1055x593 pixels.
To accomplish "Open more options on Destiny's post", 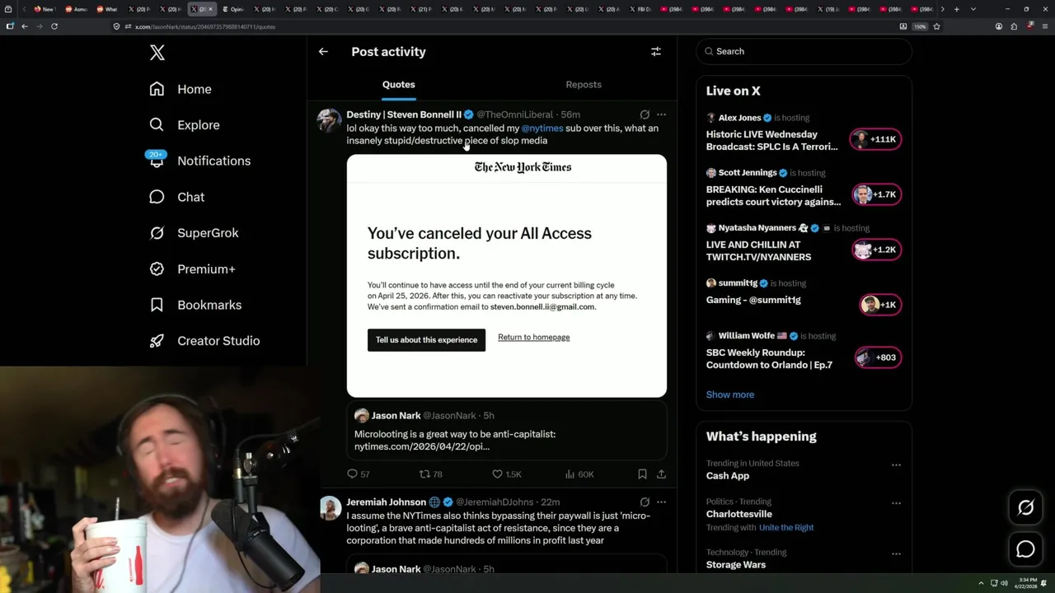I will (x=661, y=114).
